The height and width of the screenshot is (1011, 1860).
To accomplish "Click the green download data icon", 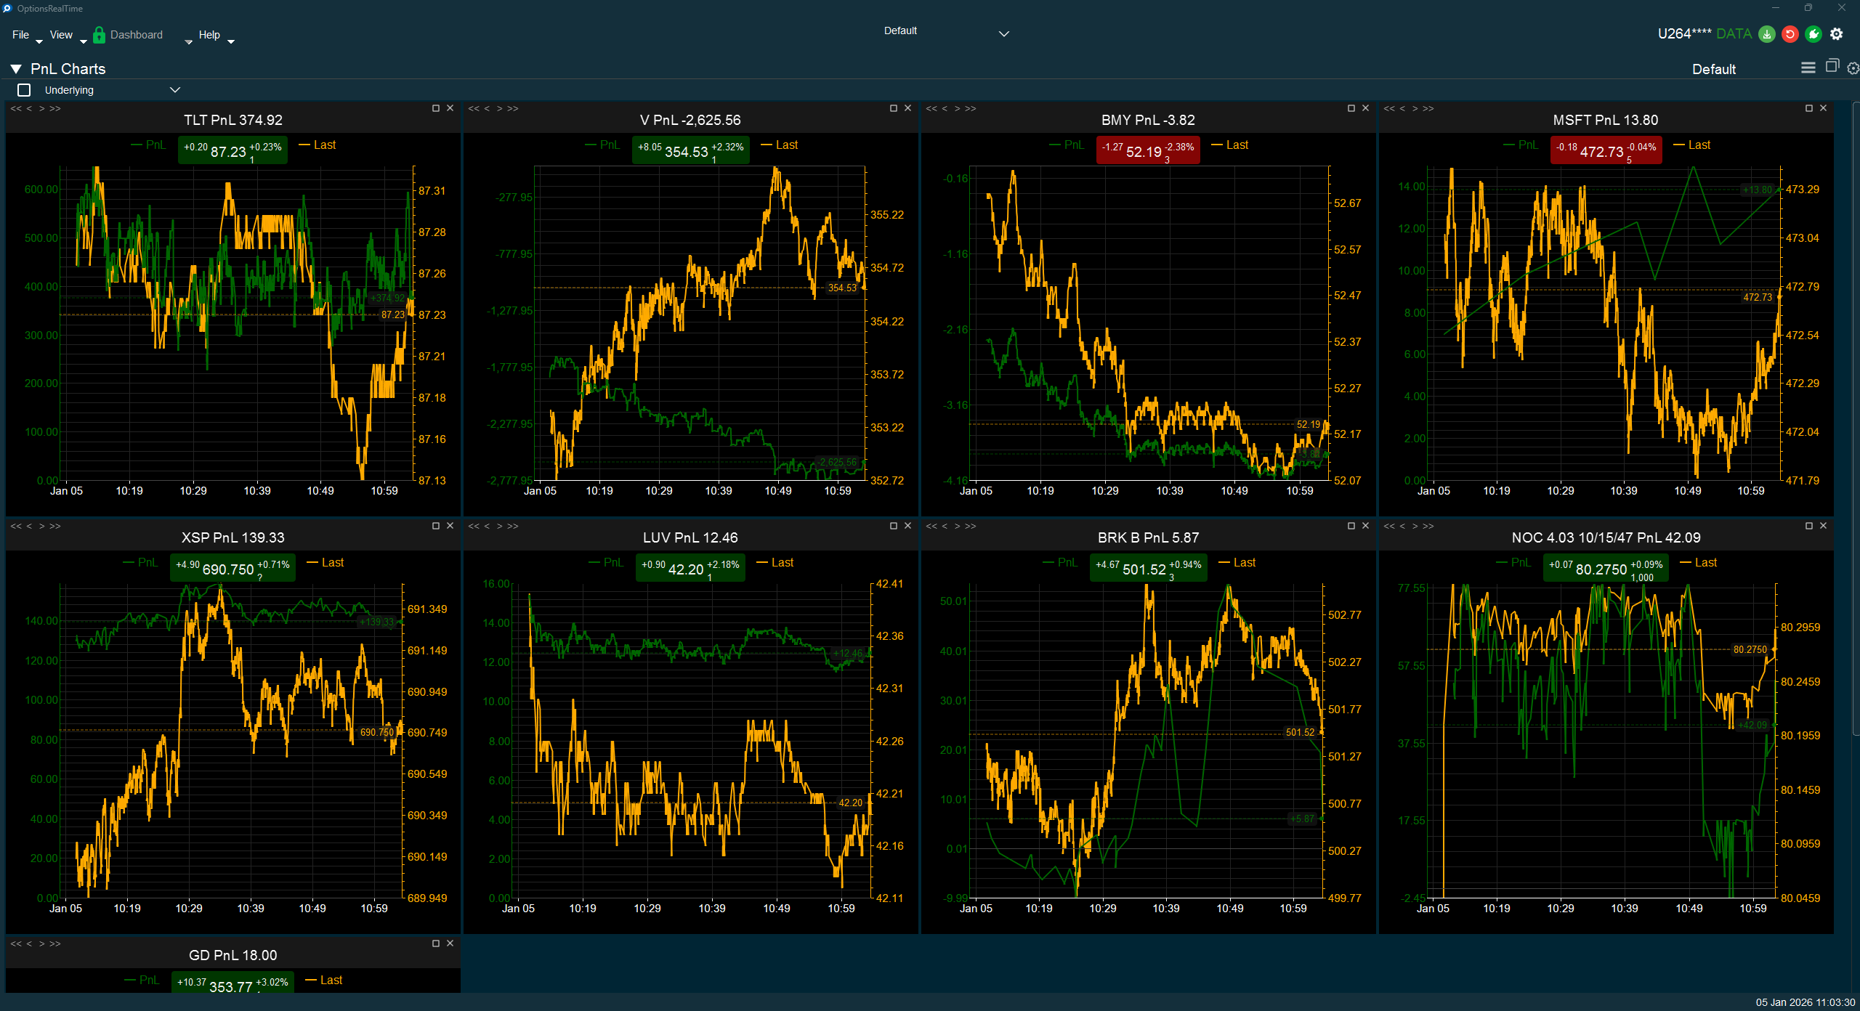I will pos(1766,34).
